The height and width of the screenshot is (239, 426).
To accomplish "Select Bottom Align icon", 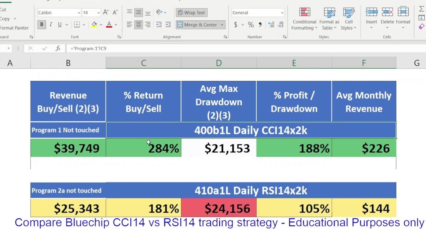I will (148, 13).
